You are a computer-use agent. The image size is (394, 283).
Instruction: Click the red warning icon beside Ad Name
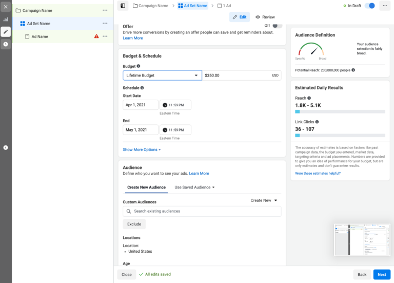[96, 36]
